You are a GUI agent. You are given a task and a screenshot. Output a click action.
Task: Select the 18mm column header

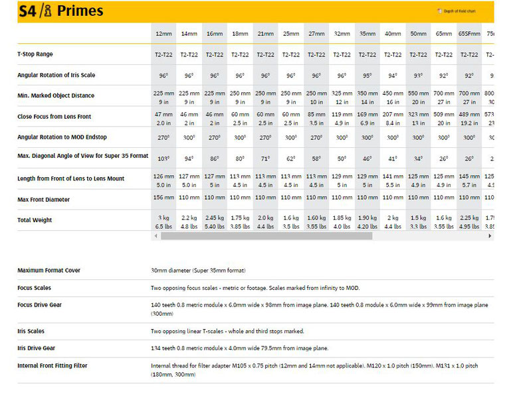click(x=240, y=34)
